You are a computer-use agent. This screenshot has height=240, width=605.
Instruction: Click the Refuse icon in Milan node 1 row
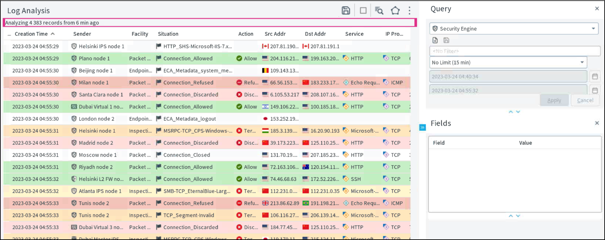click(239, 83)
